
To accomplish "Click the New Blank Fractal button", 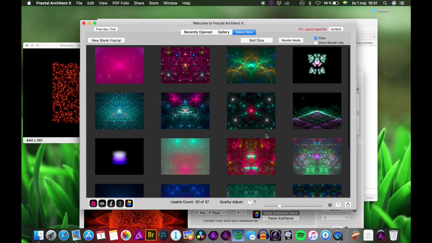I will (x=106, y=40).
